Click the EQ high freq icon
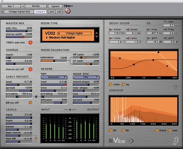 pos(165,29)
